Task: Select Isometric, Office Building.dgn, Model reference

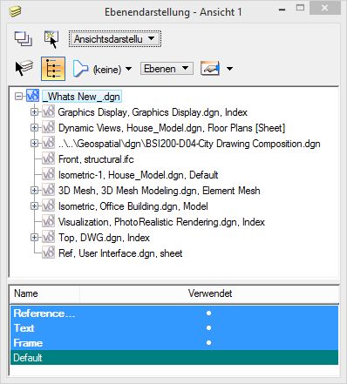Action: [133, 206]
